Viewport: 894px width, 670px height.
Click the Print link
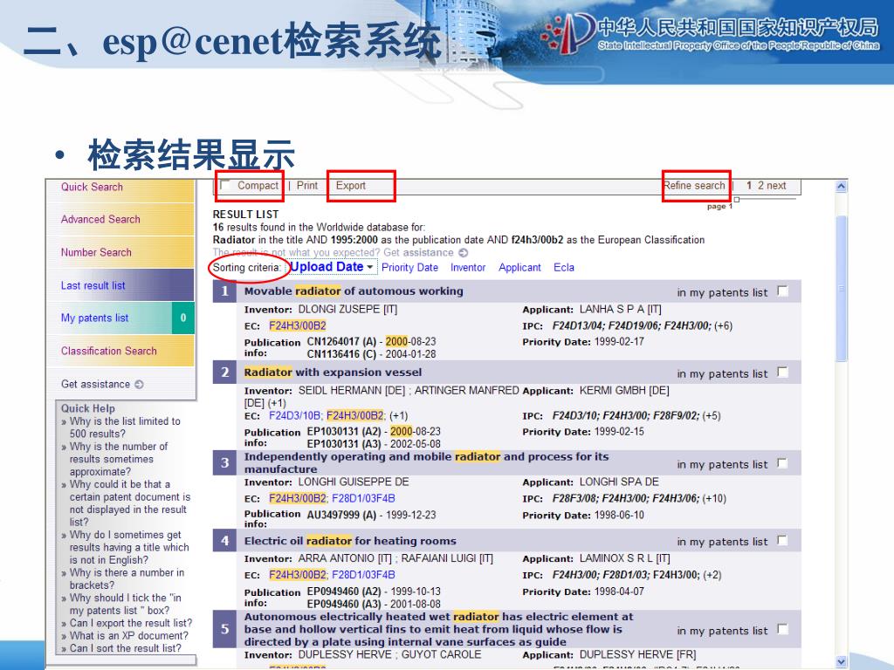[x=306, y=186]
